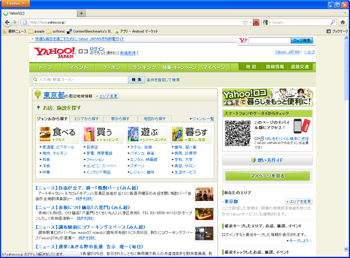Click the 買う shopping category image
Image resolution: width=350 pixels, height=258 pixels.
click(x=89, y=134)
